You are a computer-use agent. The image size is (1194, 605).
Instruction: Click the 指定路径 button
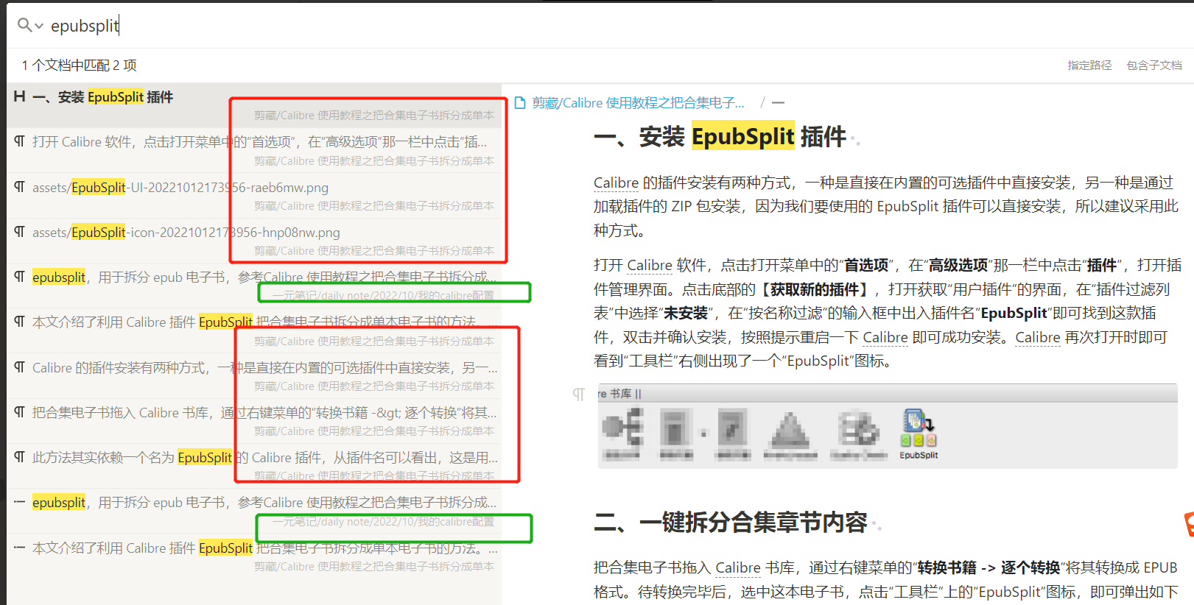coord(1089,66)
